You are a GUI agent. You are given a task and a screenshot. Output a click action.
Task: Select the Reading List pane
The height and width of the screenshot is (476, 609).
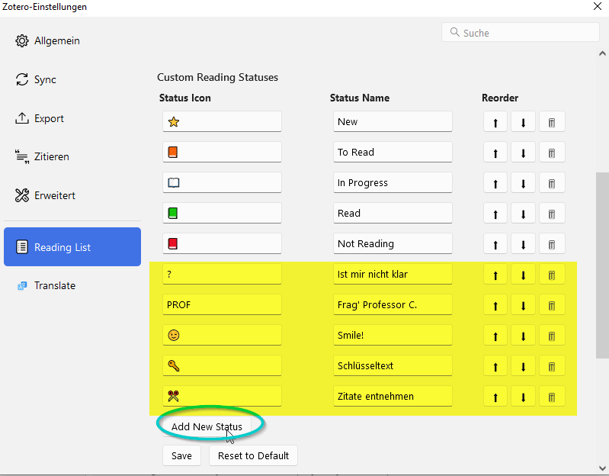72,247
